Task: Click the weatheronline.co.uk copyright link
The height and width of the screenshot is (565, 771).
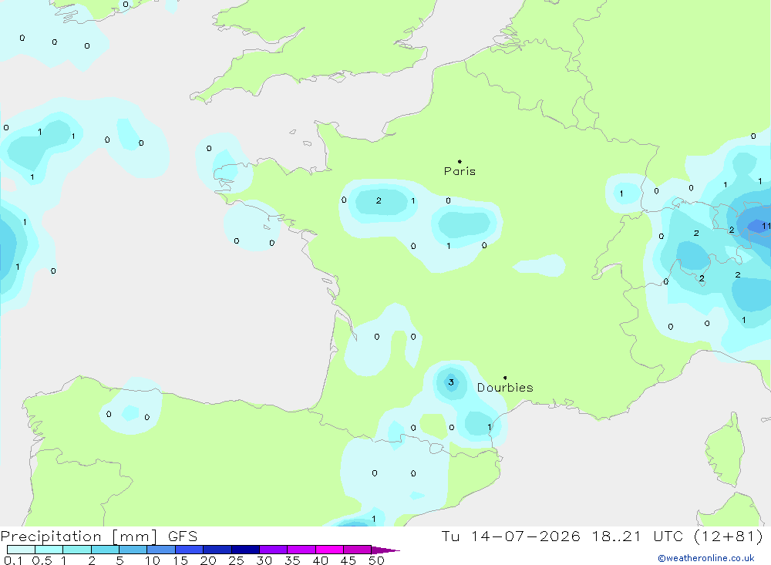Action: coord(706,558)
